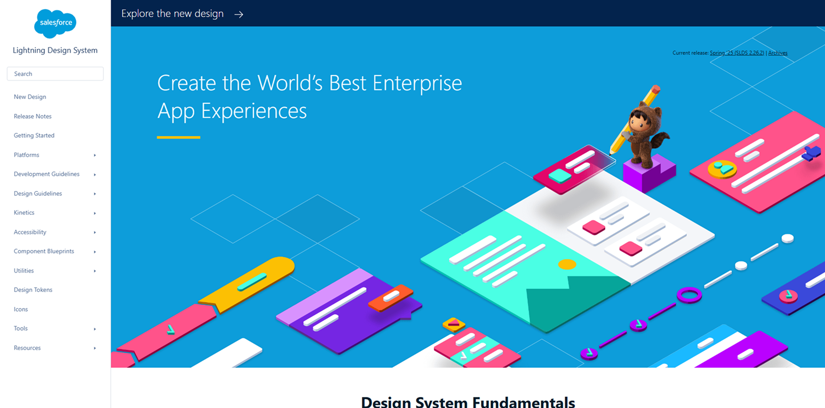This screenshot has height=408, width=825.
Task: Expand the Accessibility section arrow
Action: point(95,233)
